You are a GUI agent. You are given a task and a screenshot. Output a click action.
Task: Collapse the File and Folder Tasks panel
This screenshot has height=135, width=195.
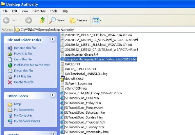point(53,39)
